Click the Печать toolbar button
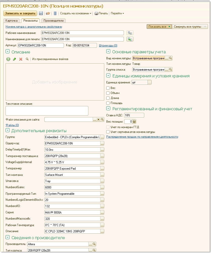This screenshot has height=253, width=211. point(101,13)
